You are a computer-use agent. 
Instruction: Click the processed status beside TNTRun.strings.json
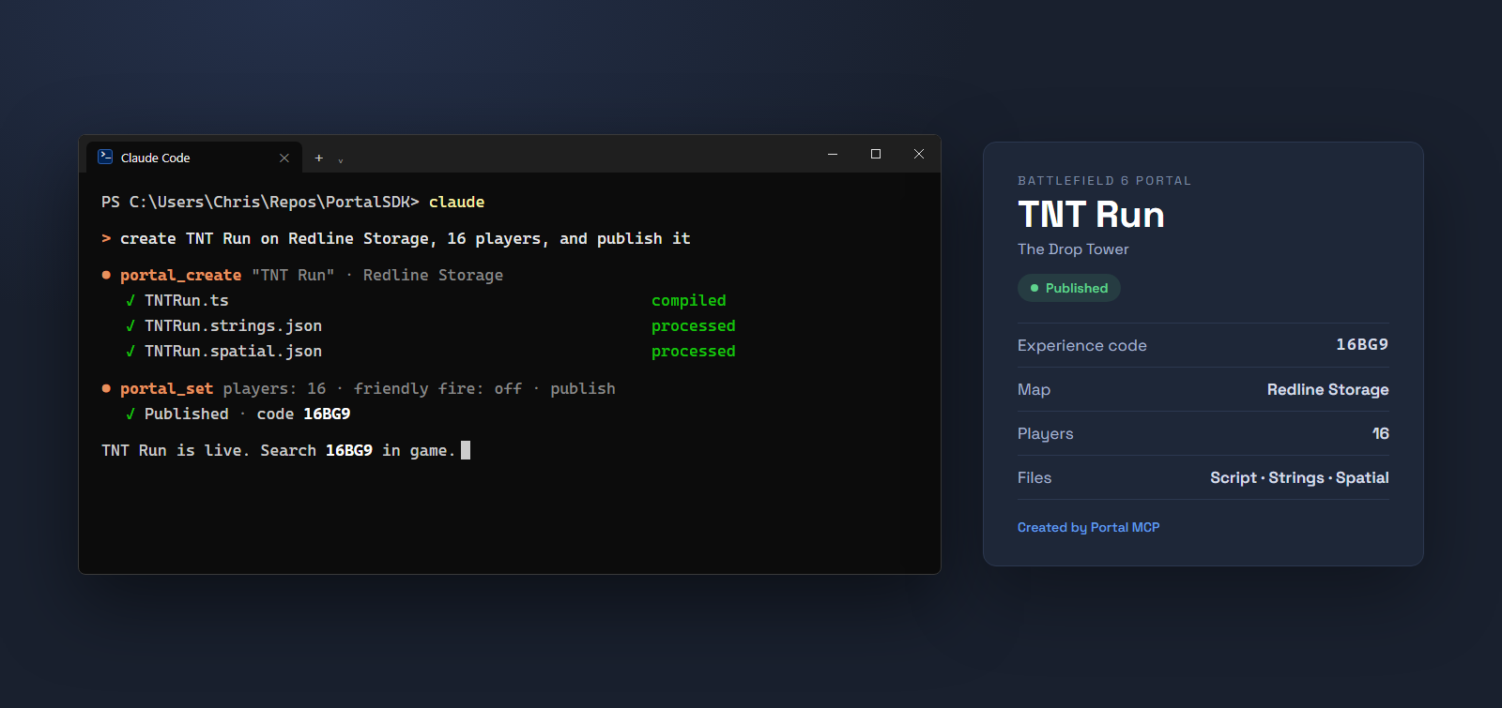click(694, 325)
